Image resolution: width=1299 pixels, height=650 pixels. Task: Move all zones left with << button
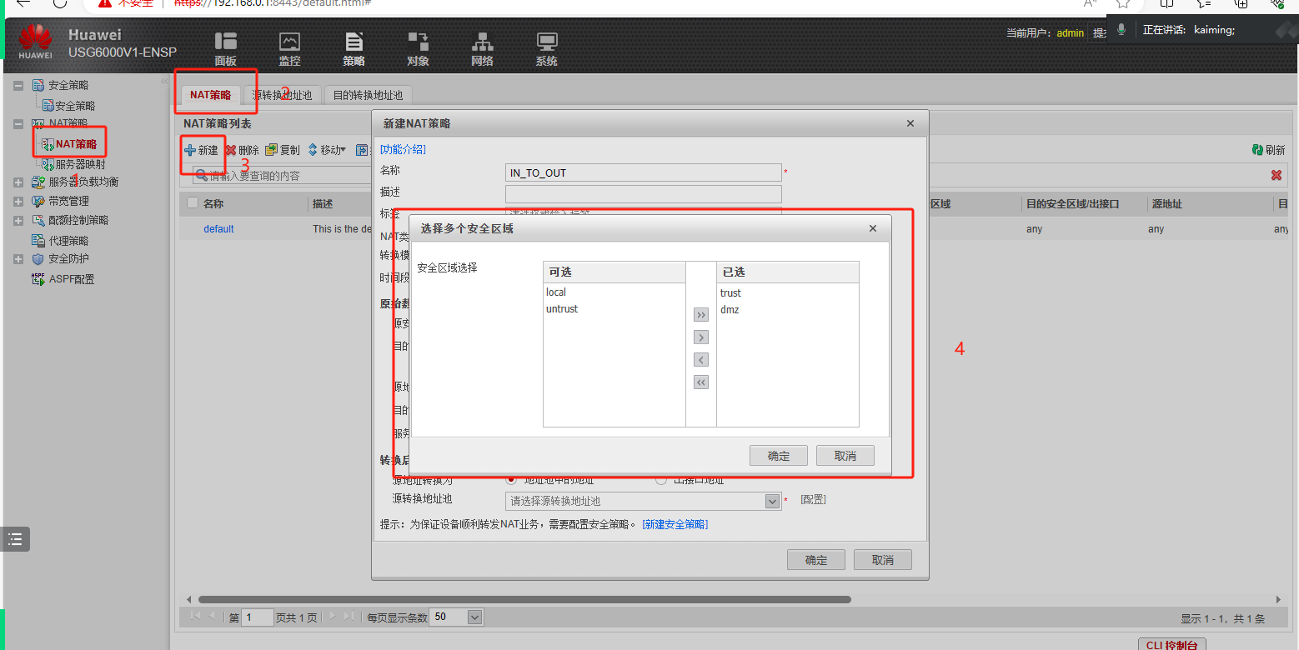pos(701,382)
